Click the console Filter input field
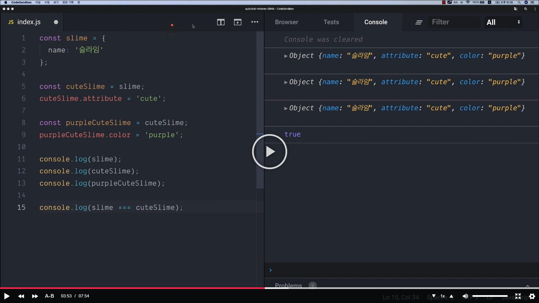 [x=453, y=22]
